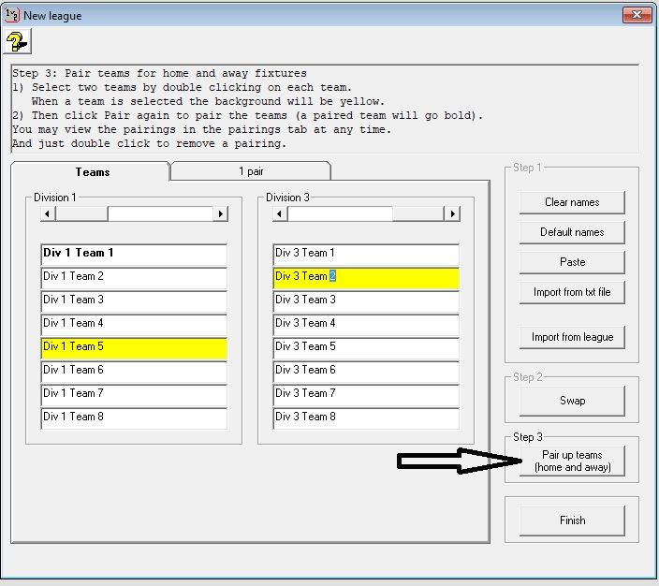Click Division 3 scrollbar right arrow

point(452,213)
